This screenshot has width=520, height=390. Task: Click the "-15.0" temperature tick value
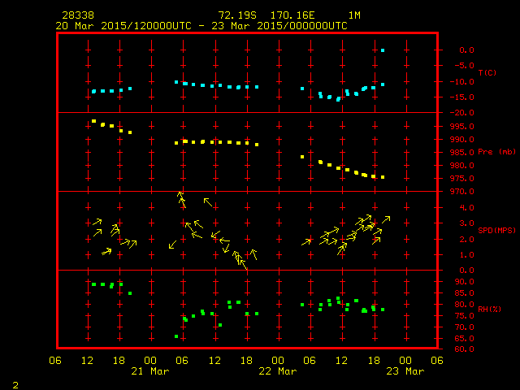462,97
